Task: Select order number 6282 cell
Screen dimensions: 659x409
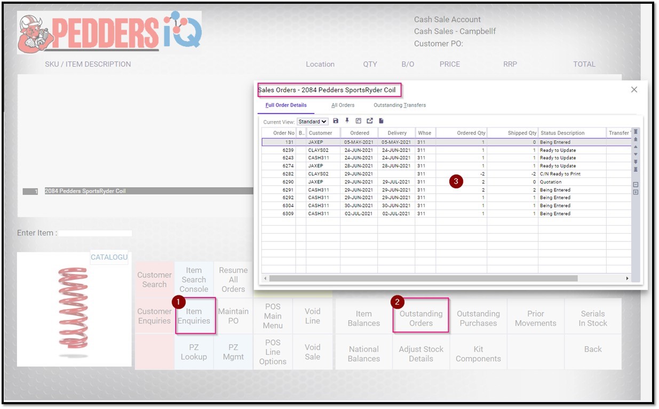Action: click(279, 174)
